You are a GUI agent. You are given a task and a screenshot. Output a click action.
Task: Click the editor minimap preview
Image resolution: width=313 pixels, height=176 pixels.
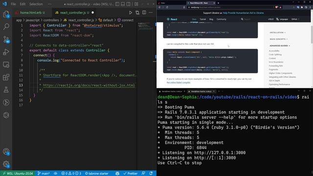[x=145, y=26]
